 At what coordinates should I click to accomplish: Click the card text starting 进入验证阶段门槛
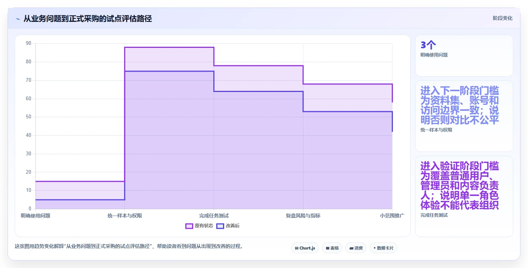click(460, 186)
